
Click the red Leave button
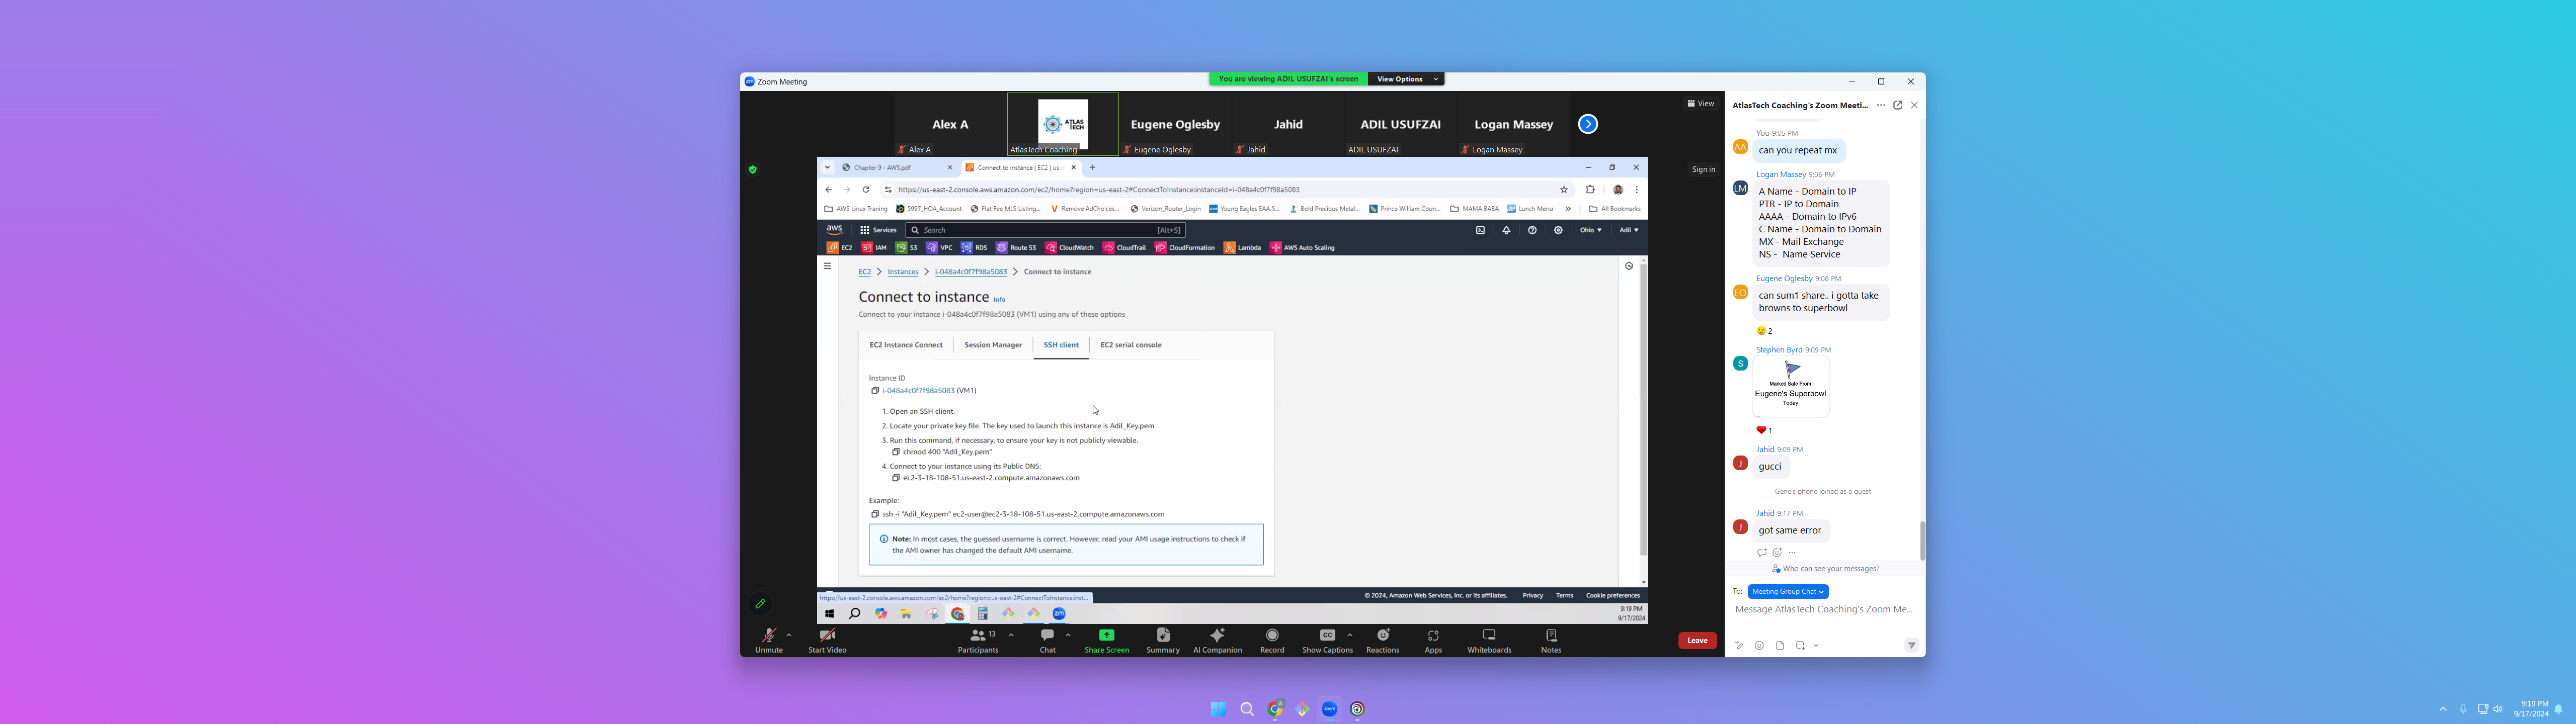1697,641
